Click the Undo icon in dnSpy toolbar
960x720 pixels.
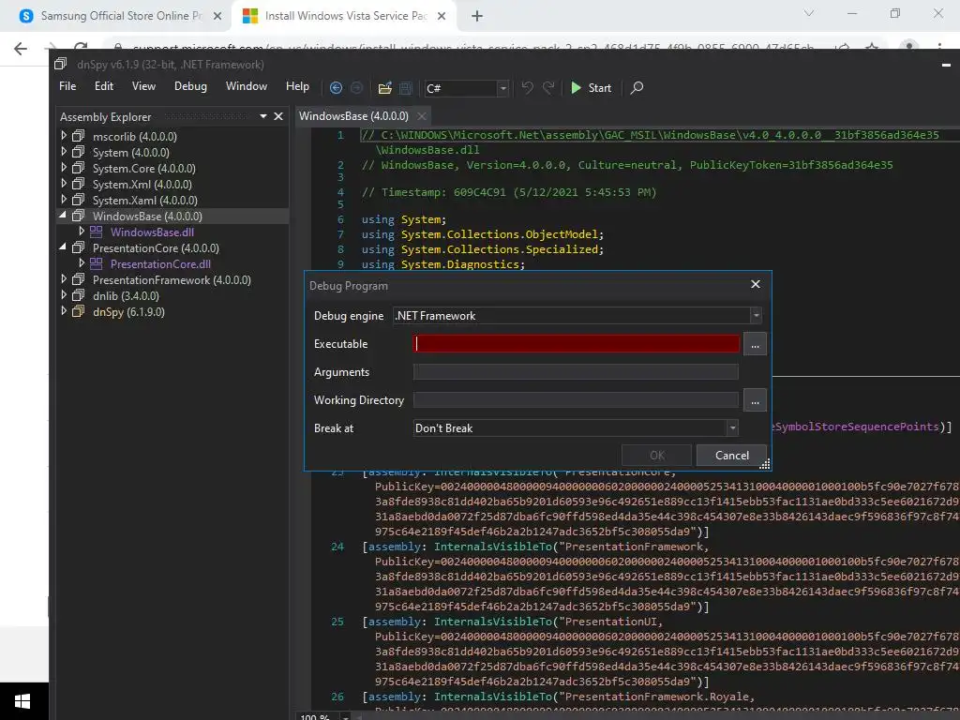click(527, 87)
